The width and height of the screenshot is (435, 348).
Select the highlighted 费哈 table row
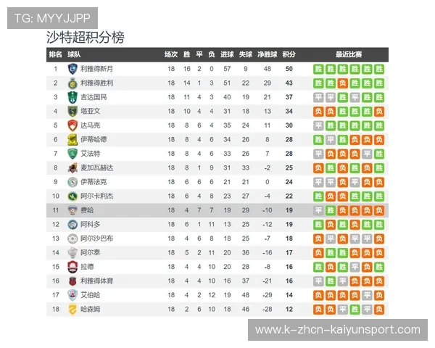(x=217, y=210)
